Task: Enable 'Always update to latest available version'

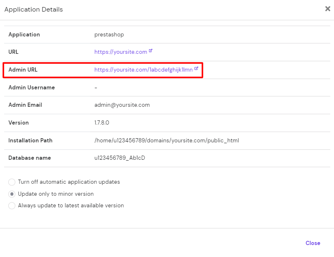Action: click(12, 206)
